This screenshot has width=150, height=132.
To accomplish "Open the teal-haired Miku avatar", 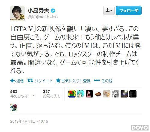I will [x=81, y=94].
